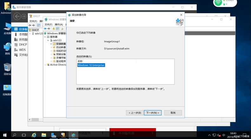Launch Internet Explorer from taskbar
This screenshot has height=139, width=251.
(x=34, y=135)
